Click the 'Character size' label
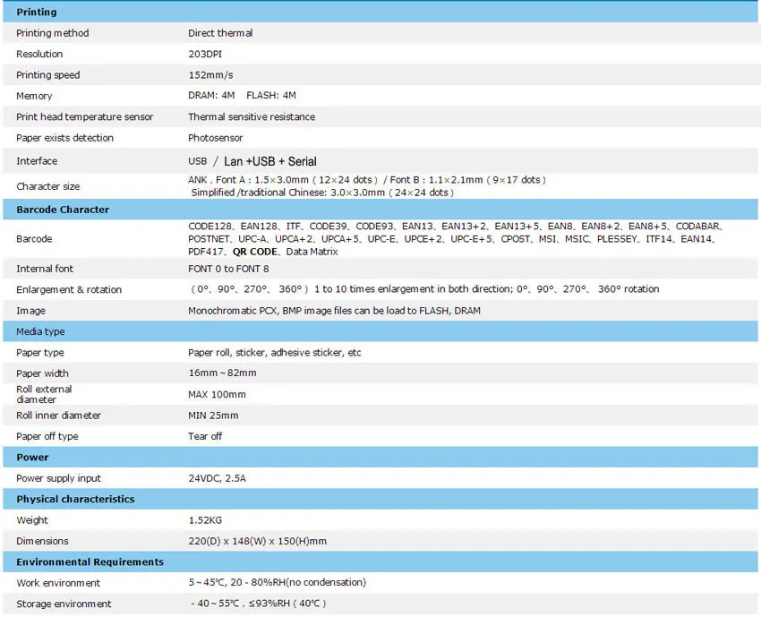761x617 pixels. (x=47, y=186)
